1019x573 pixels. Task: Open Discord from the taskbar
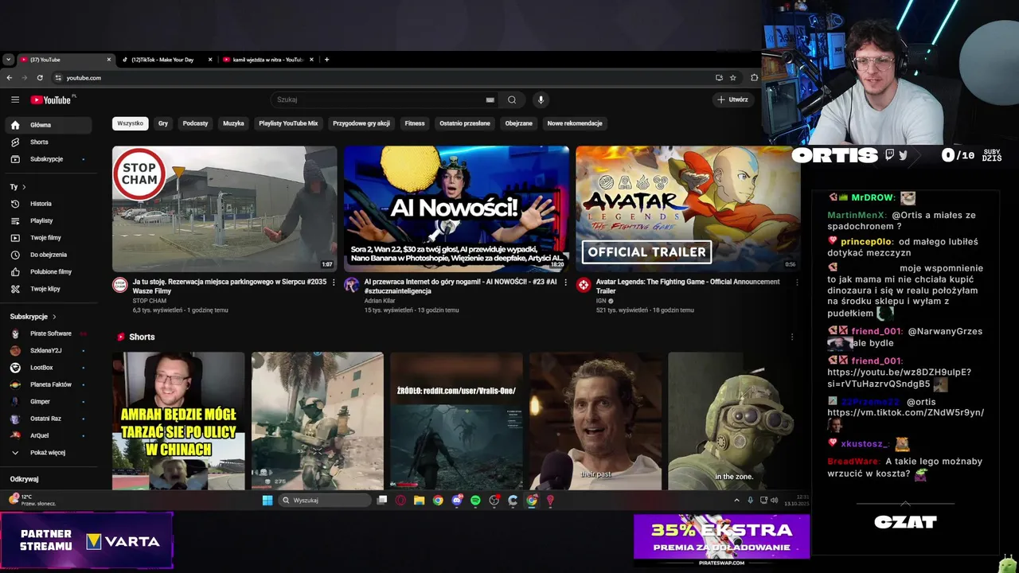457,500
